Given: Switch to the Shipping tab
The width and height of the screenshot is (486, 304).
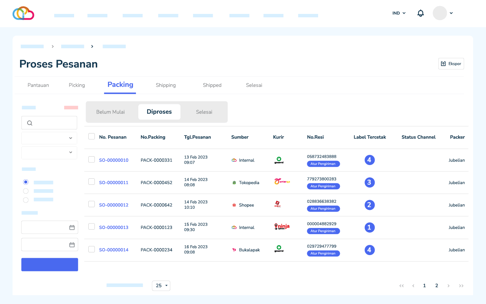Looking at the screenshot, I should (166, 85).
